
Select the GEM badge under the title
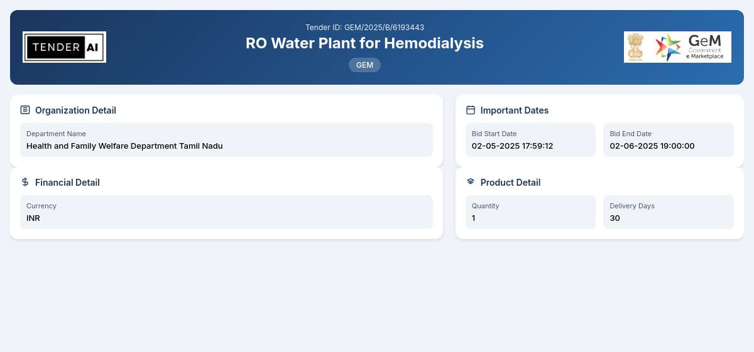coord(364,65)
